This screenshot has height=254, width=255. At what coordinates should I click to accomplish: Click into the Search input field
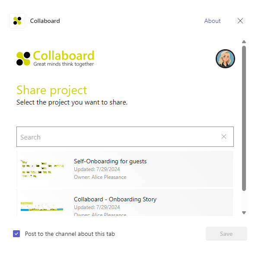125,137
